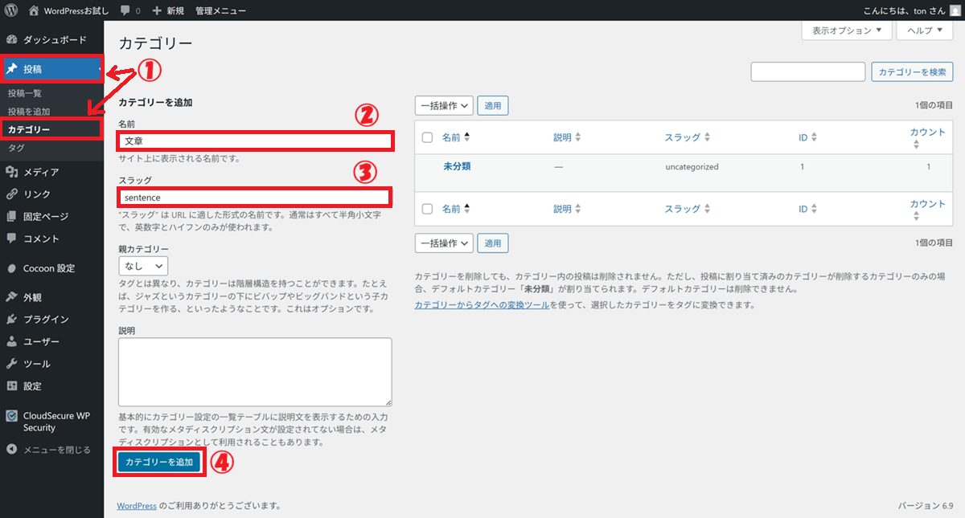Click the Plugins plug icon in sidebar
965x518 pixels.
click(11, 319)
